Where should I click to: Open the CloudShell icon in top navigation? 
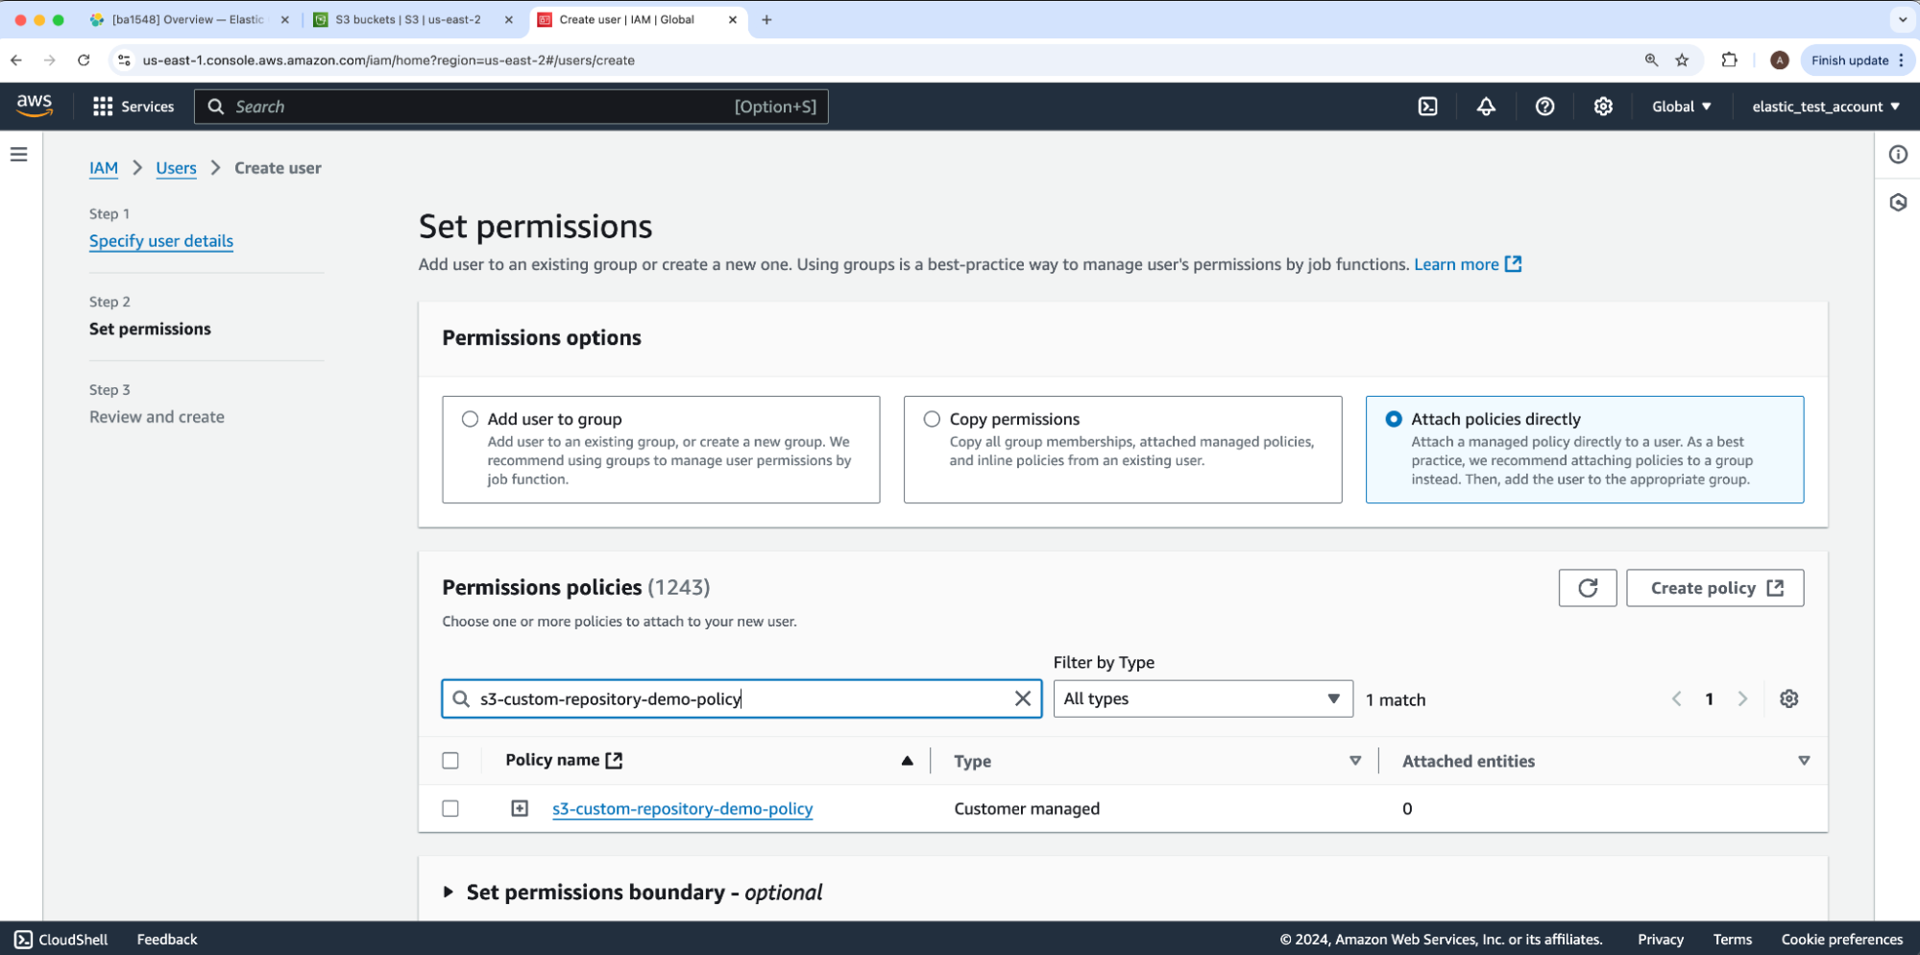point(1427,107)
